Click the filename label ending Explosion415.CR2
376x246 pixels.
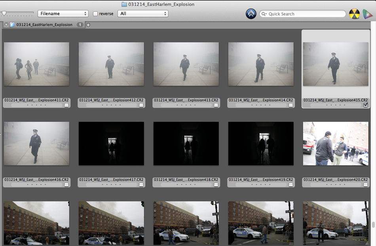coord(336,100)
